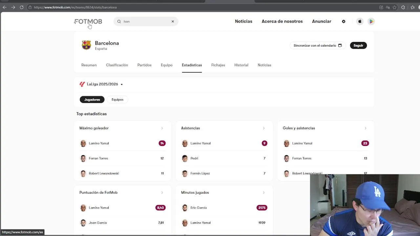Expand Máximo goleador with its chevron
This screenshot has height=236, width=420.
[x=162, y=128]
